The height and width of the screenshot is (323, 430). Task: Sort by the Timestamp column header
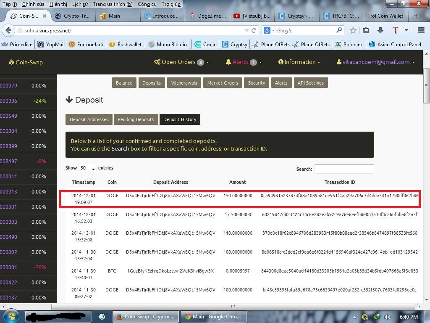coord(84,182)
